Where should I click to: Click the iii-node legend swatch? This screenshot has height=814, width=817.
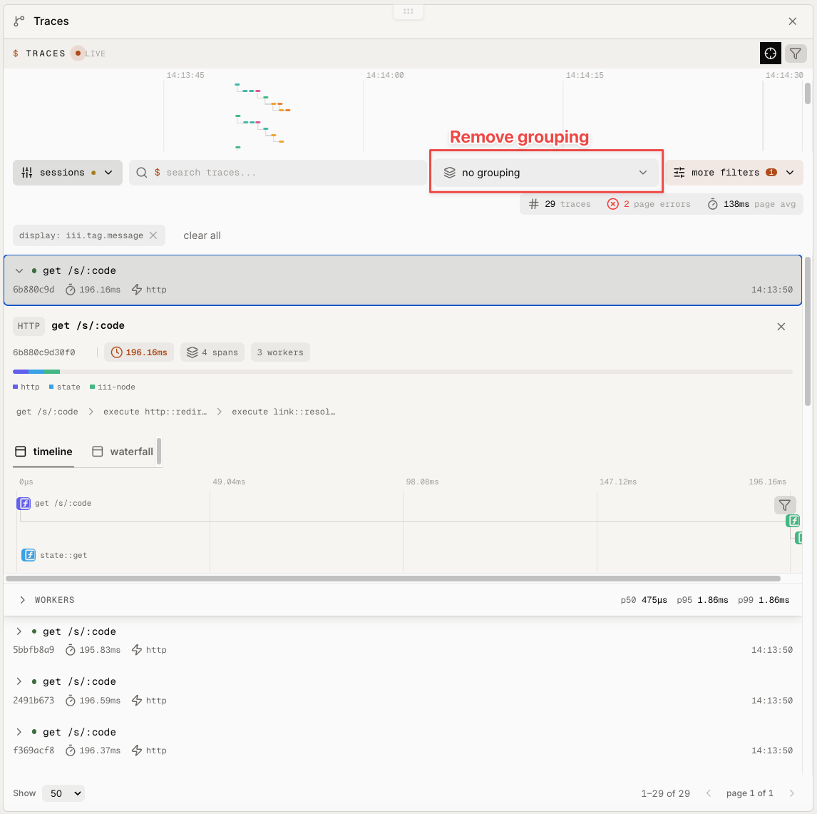92,387
